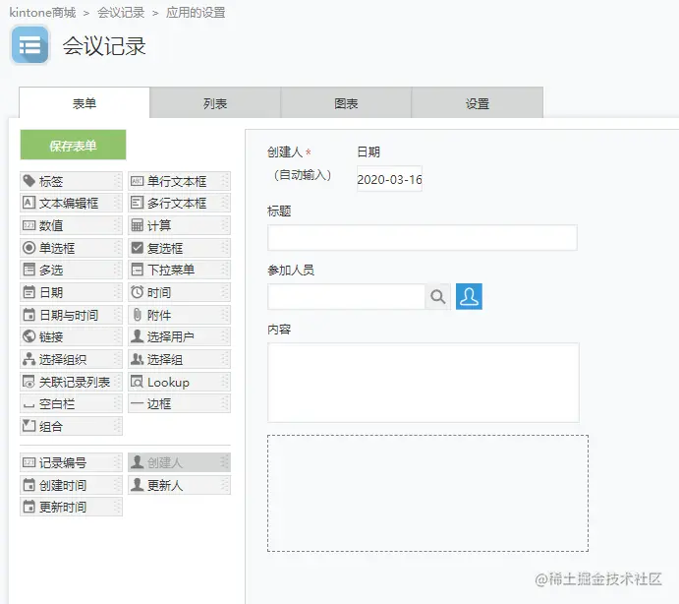Pick the 附件 paperclip icon
This screenshot has height=604, width=679.
tap(137, 315)
